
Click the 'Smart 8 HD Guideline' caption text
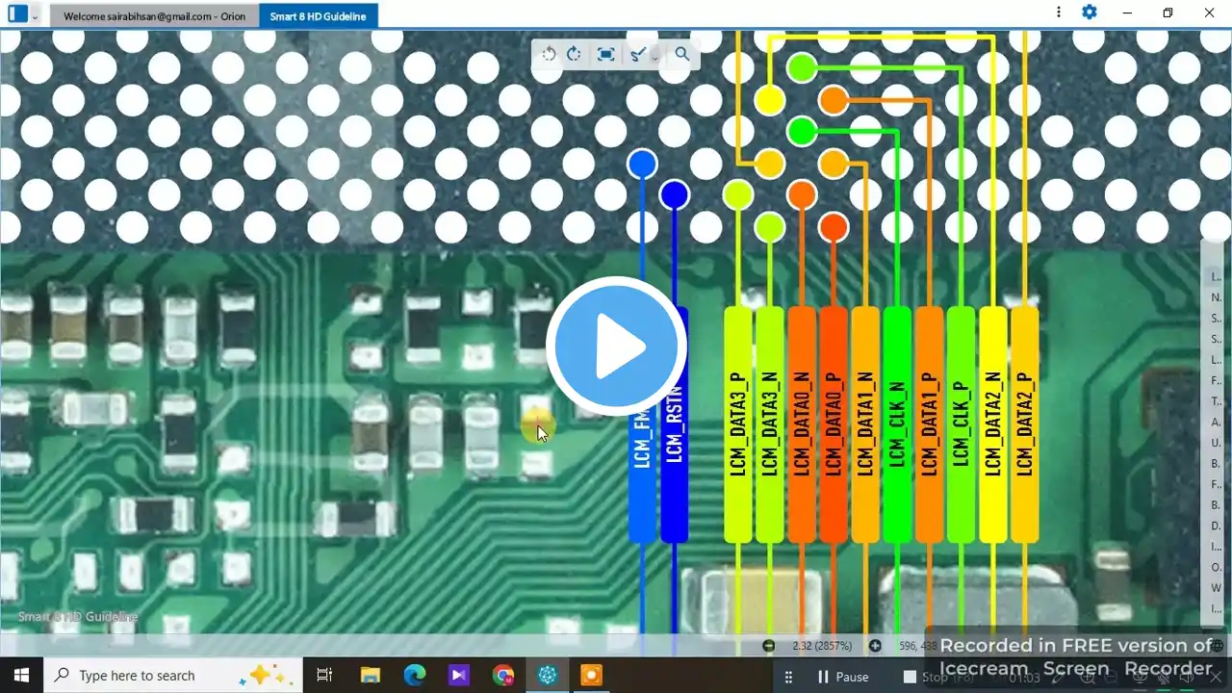click(x=78, y=616)
